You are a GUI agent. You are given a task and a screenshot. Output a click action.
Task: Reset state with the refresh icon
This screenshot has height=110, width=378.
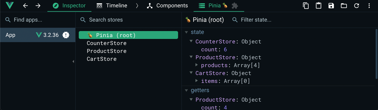tap(356, 6)
